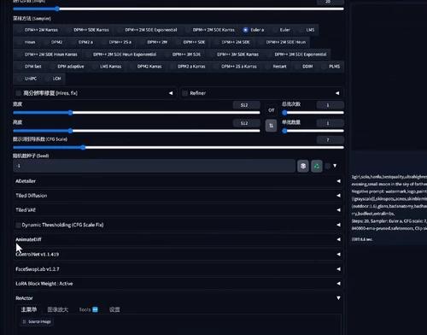Select the Restart sampler
The height and width of the screenshot is (335, 427).
(x=277, y=67)
